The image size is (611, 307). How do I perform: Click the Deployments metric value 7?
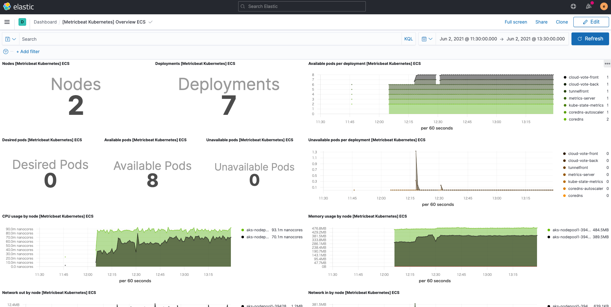coord(229,105)
